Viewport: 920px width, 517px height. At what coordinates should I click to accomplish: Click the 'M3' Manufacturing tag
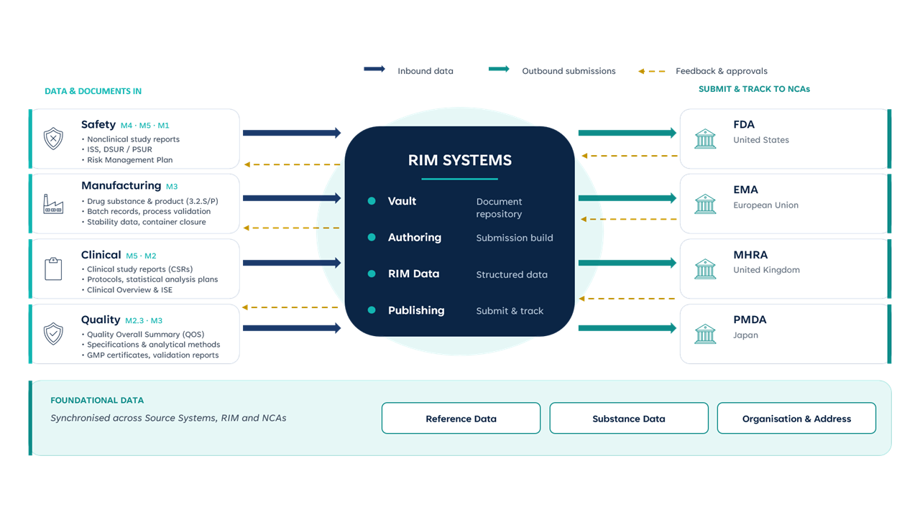pos(172,187)
